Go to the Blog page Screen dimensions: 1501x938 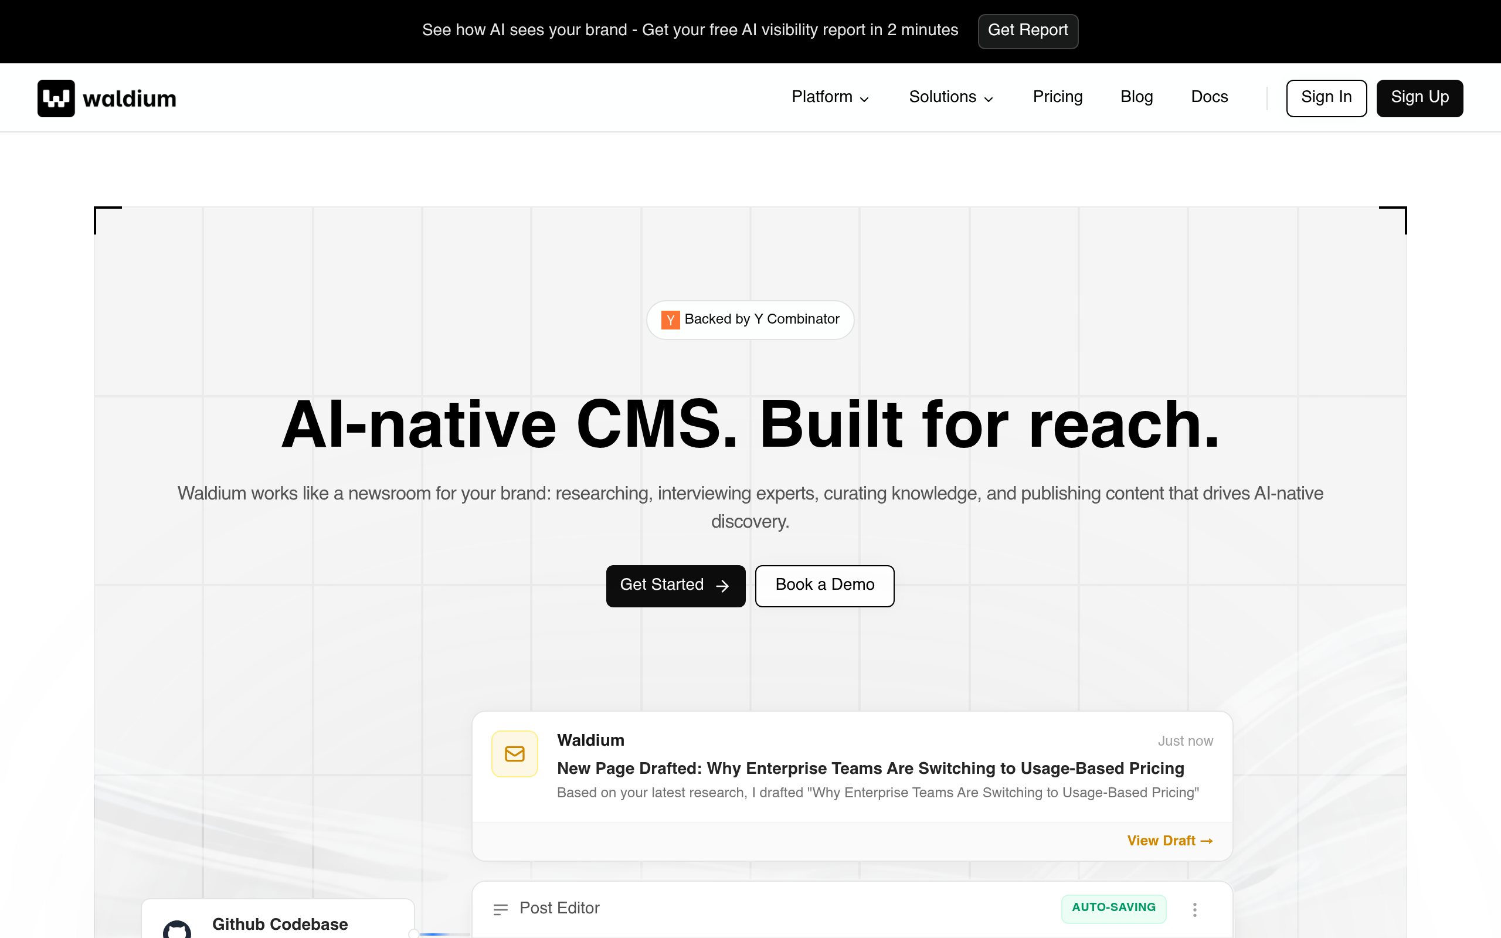tap(1136, 97)
